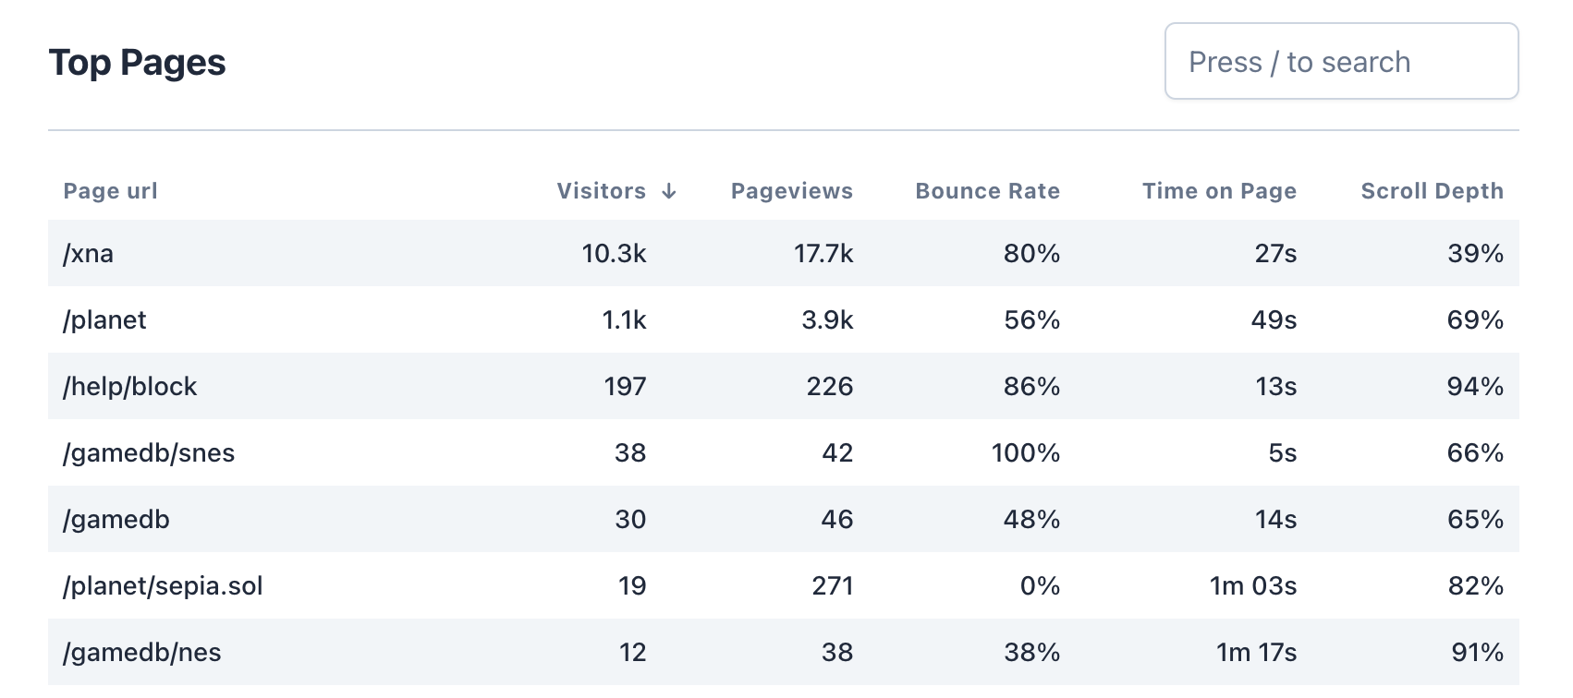Sort by Scroll Depth column header
The height and width of the screenshot is (698, 1573).
(x=1432, y=191)
